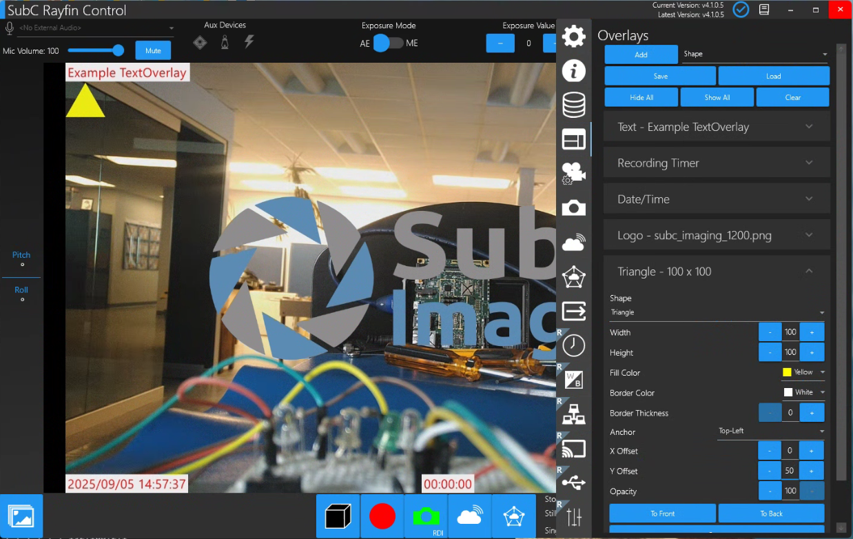Open the external audio source dropdown
The height and width of the screenshot is (539, 853).
(x=96, y=28)
